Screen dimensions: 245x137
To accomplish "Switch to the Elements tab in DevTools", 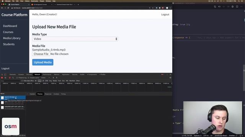I will tap(13, 75).
